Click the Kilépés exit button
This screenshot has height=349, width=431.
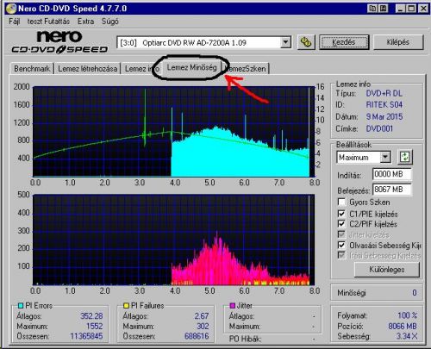pos(398,42)
